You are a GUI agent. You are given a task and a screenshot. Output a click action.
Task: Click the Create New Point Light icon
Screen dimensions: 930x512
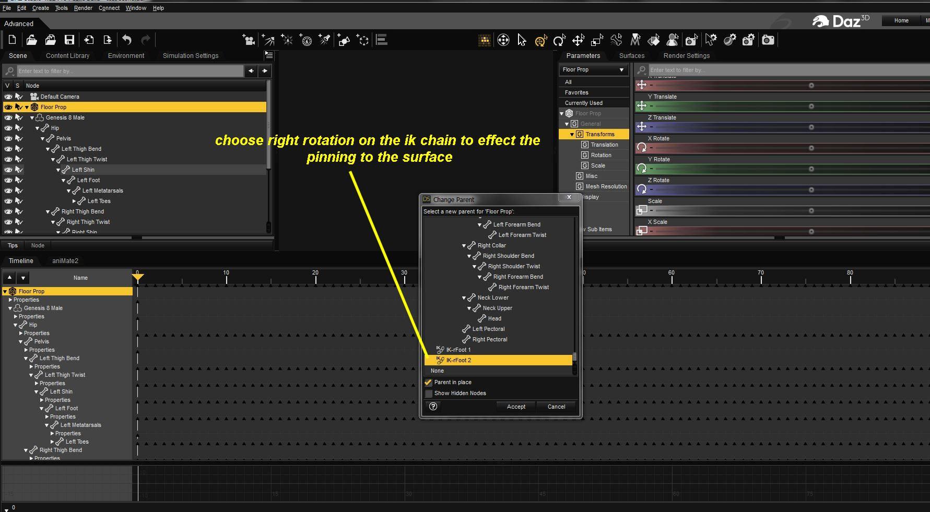click(287, 40)
